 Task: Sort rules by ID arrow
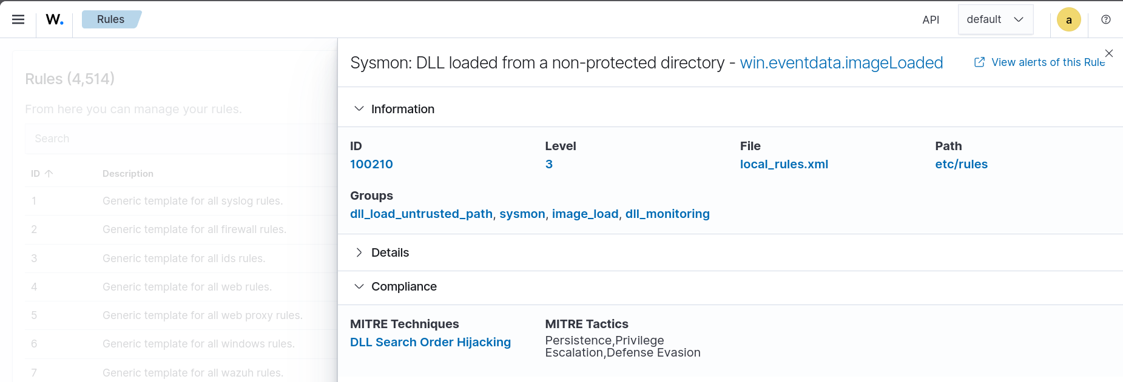(x=49, y=174)
